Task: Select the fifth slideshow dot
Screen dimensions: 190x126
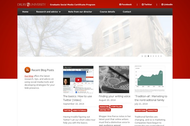Action: tap(159, 56)
